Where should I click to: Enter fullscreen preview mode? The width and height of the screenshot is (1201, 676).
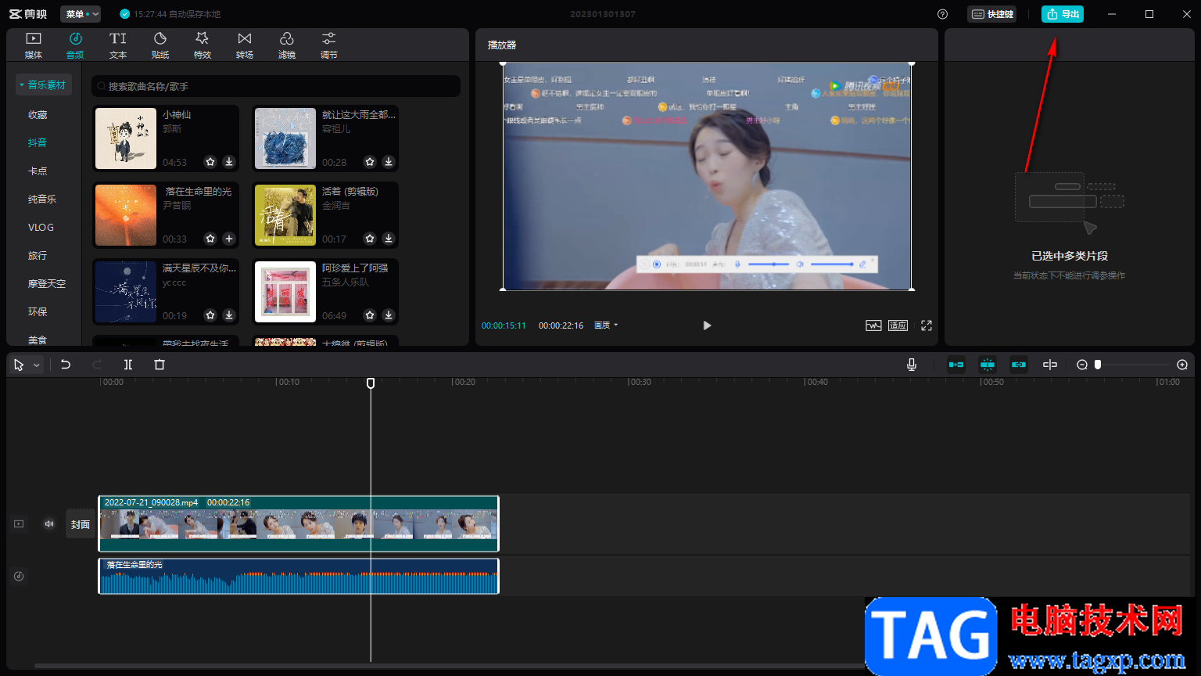(x=927, y=325)
